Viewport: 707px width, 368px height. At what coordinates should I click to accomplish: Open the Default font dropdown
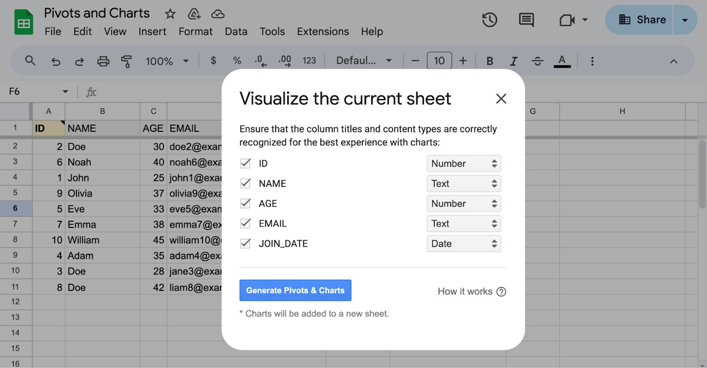point(364,61)
